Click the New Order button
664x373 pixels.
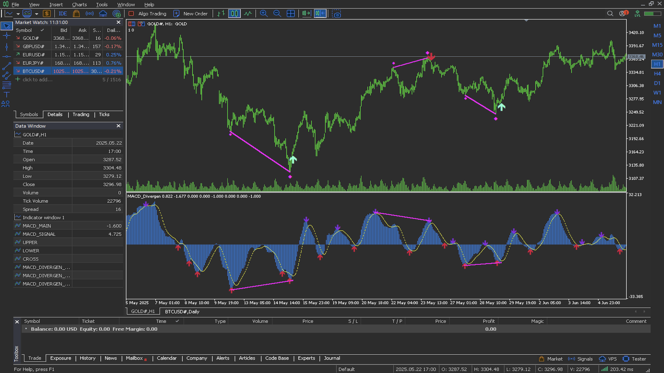tap(191, 13)
